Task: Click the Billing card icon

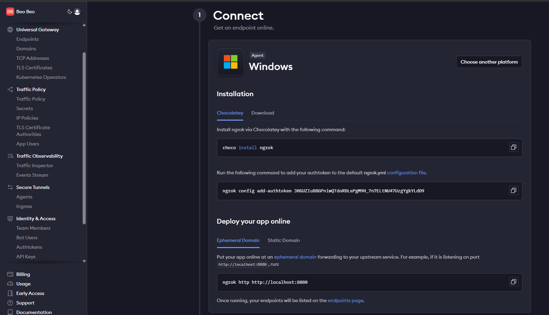Action: tap(10, 274)
